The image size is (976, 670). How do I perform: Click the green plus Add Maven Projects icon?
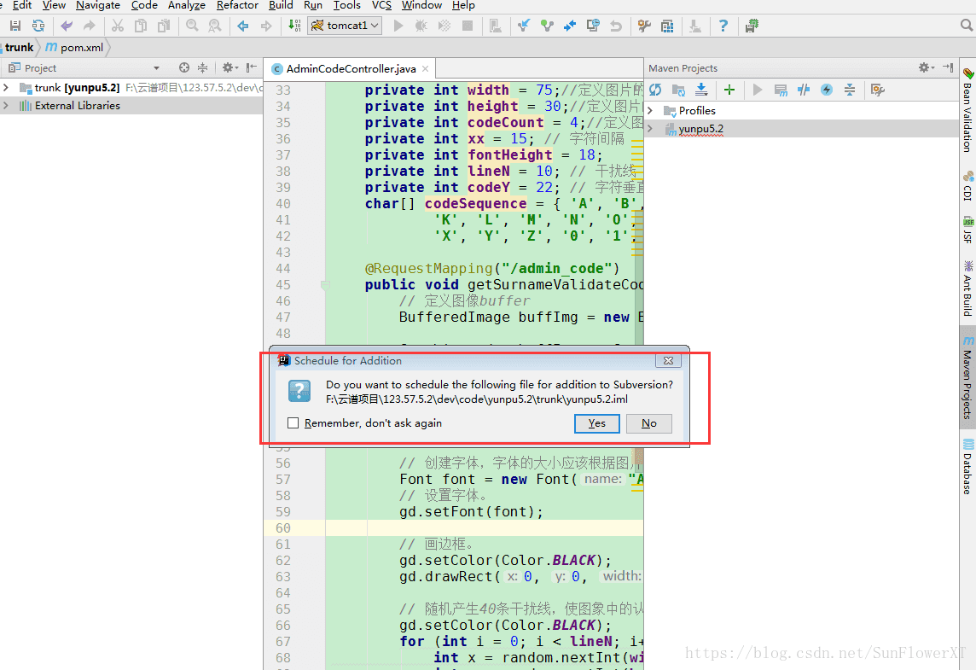[729, 90]
